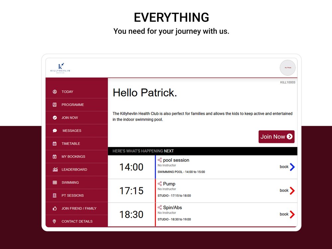
Task: Open PT Sessions from the sidebar
Action: pyautogui.click(x=77, y=196)
